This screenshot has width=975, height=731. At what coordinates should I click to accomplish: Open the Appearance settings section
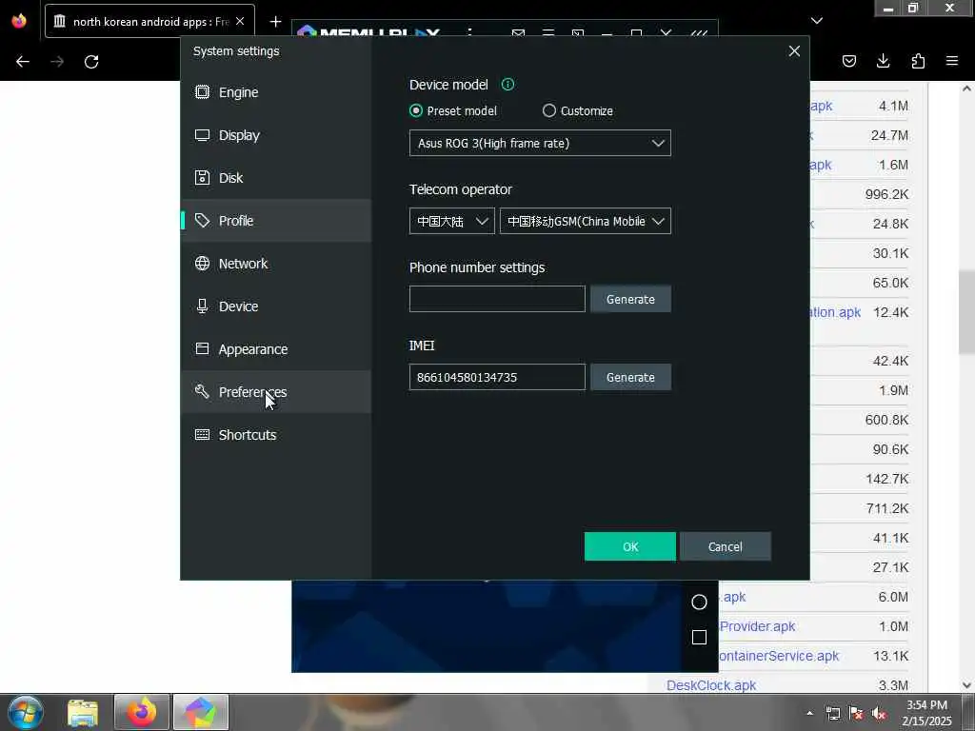(x=276, y=349)
